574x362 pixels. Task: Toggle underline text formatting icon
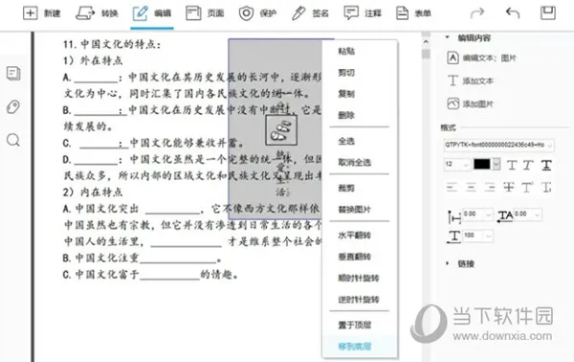tap(546, 166)
